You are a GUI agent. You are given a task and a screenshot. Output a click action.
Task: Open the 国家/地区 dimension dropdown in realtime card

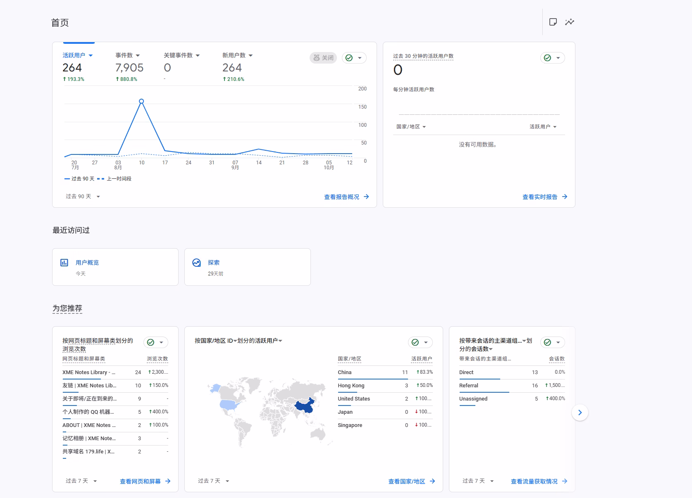[411, 127]
